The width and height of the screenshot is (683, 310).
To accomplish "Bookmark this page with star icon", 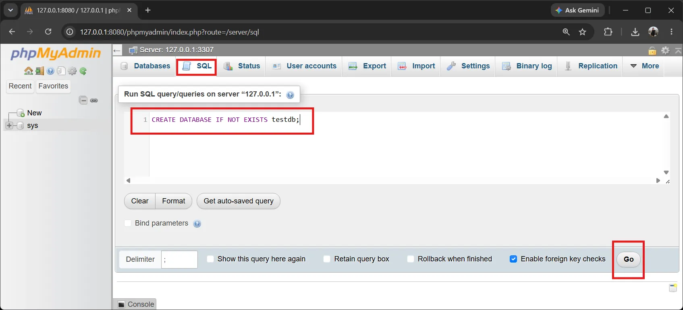I will (x=582, y=32).
